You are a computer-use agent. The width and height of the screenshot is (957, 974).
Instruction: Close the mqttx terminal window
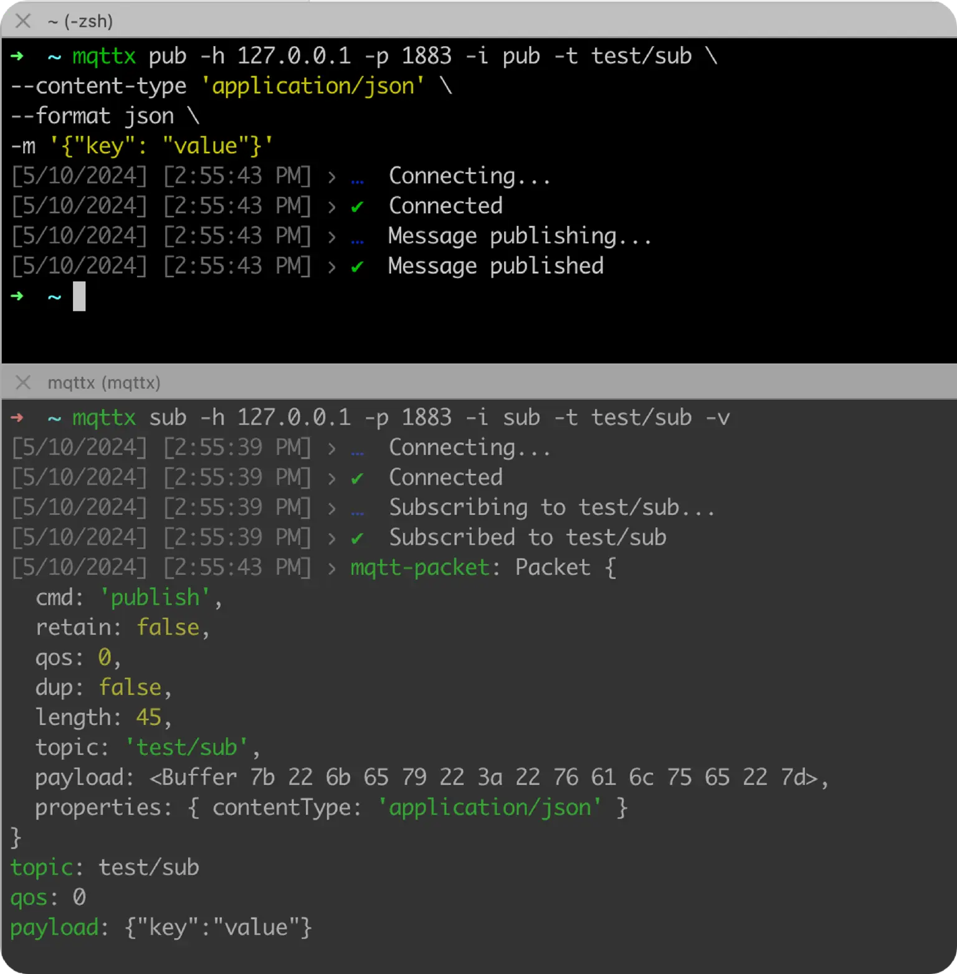pyautogui.click(x=23, y=383)
